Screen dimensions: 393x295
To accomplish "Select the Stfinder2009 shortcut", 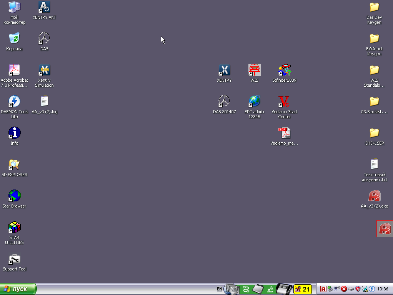I will (x=284, y=73).
